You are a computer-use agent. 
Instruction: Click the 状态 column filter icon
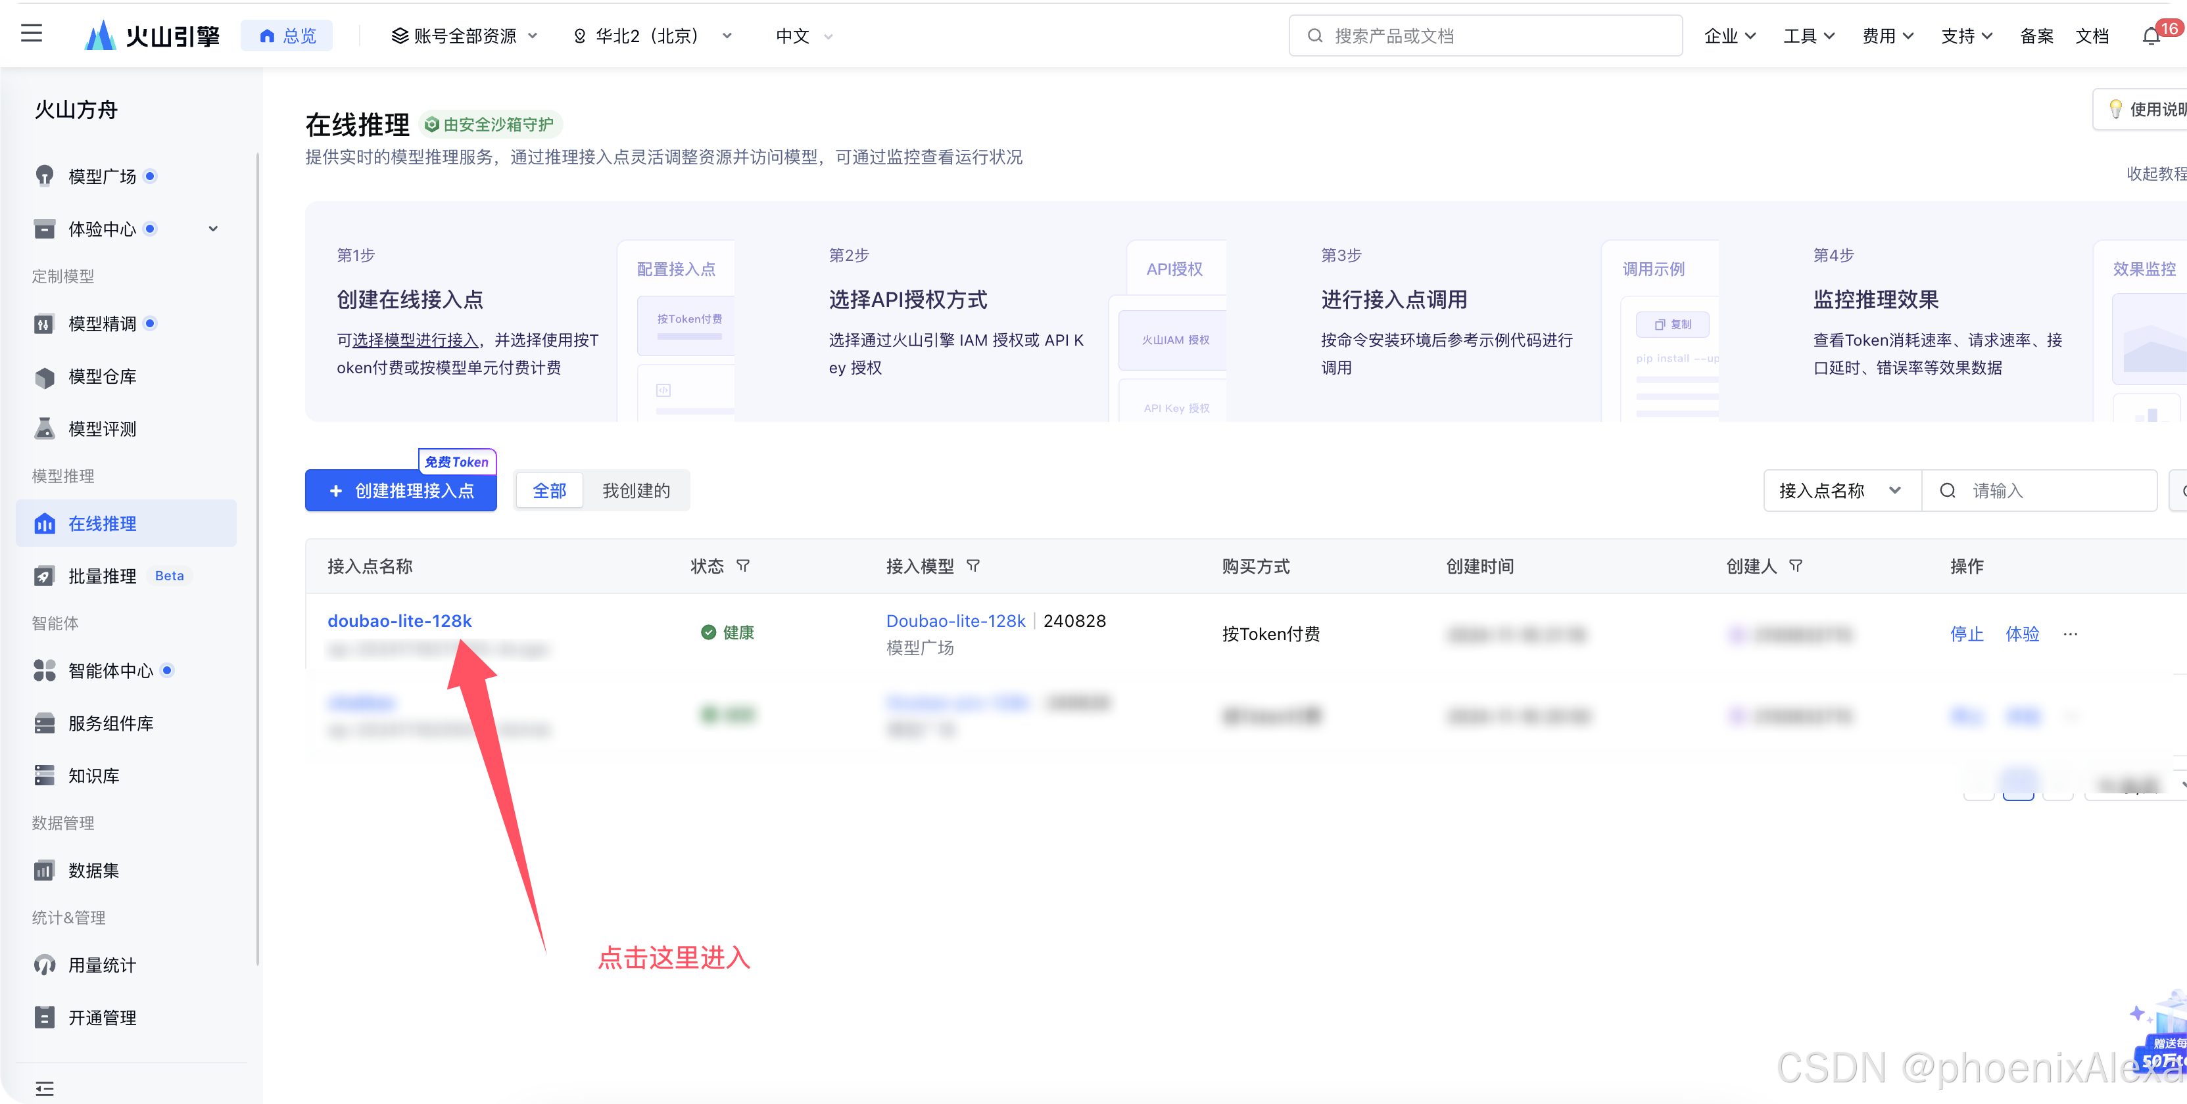pos(743,566)
